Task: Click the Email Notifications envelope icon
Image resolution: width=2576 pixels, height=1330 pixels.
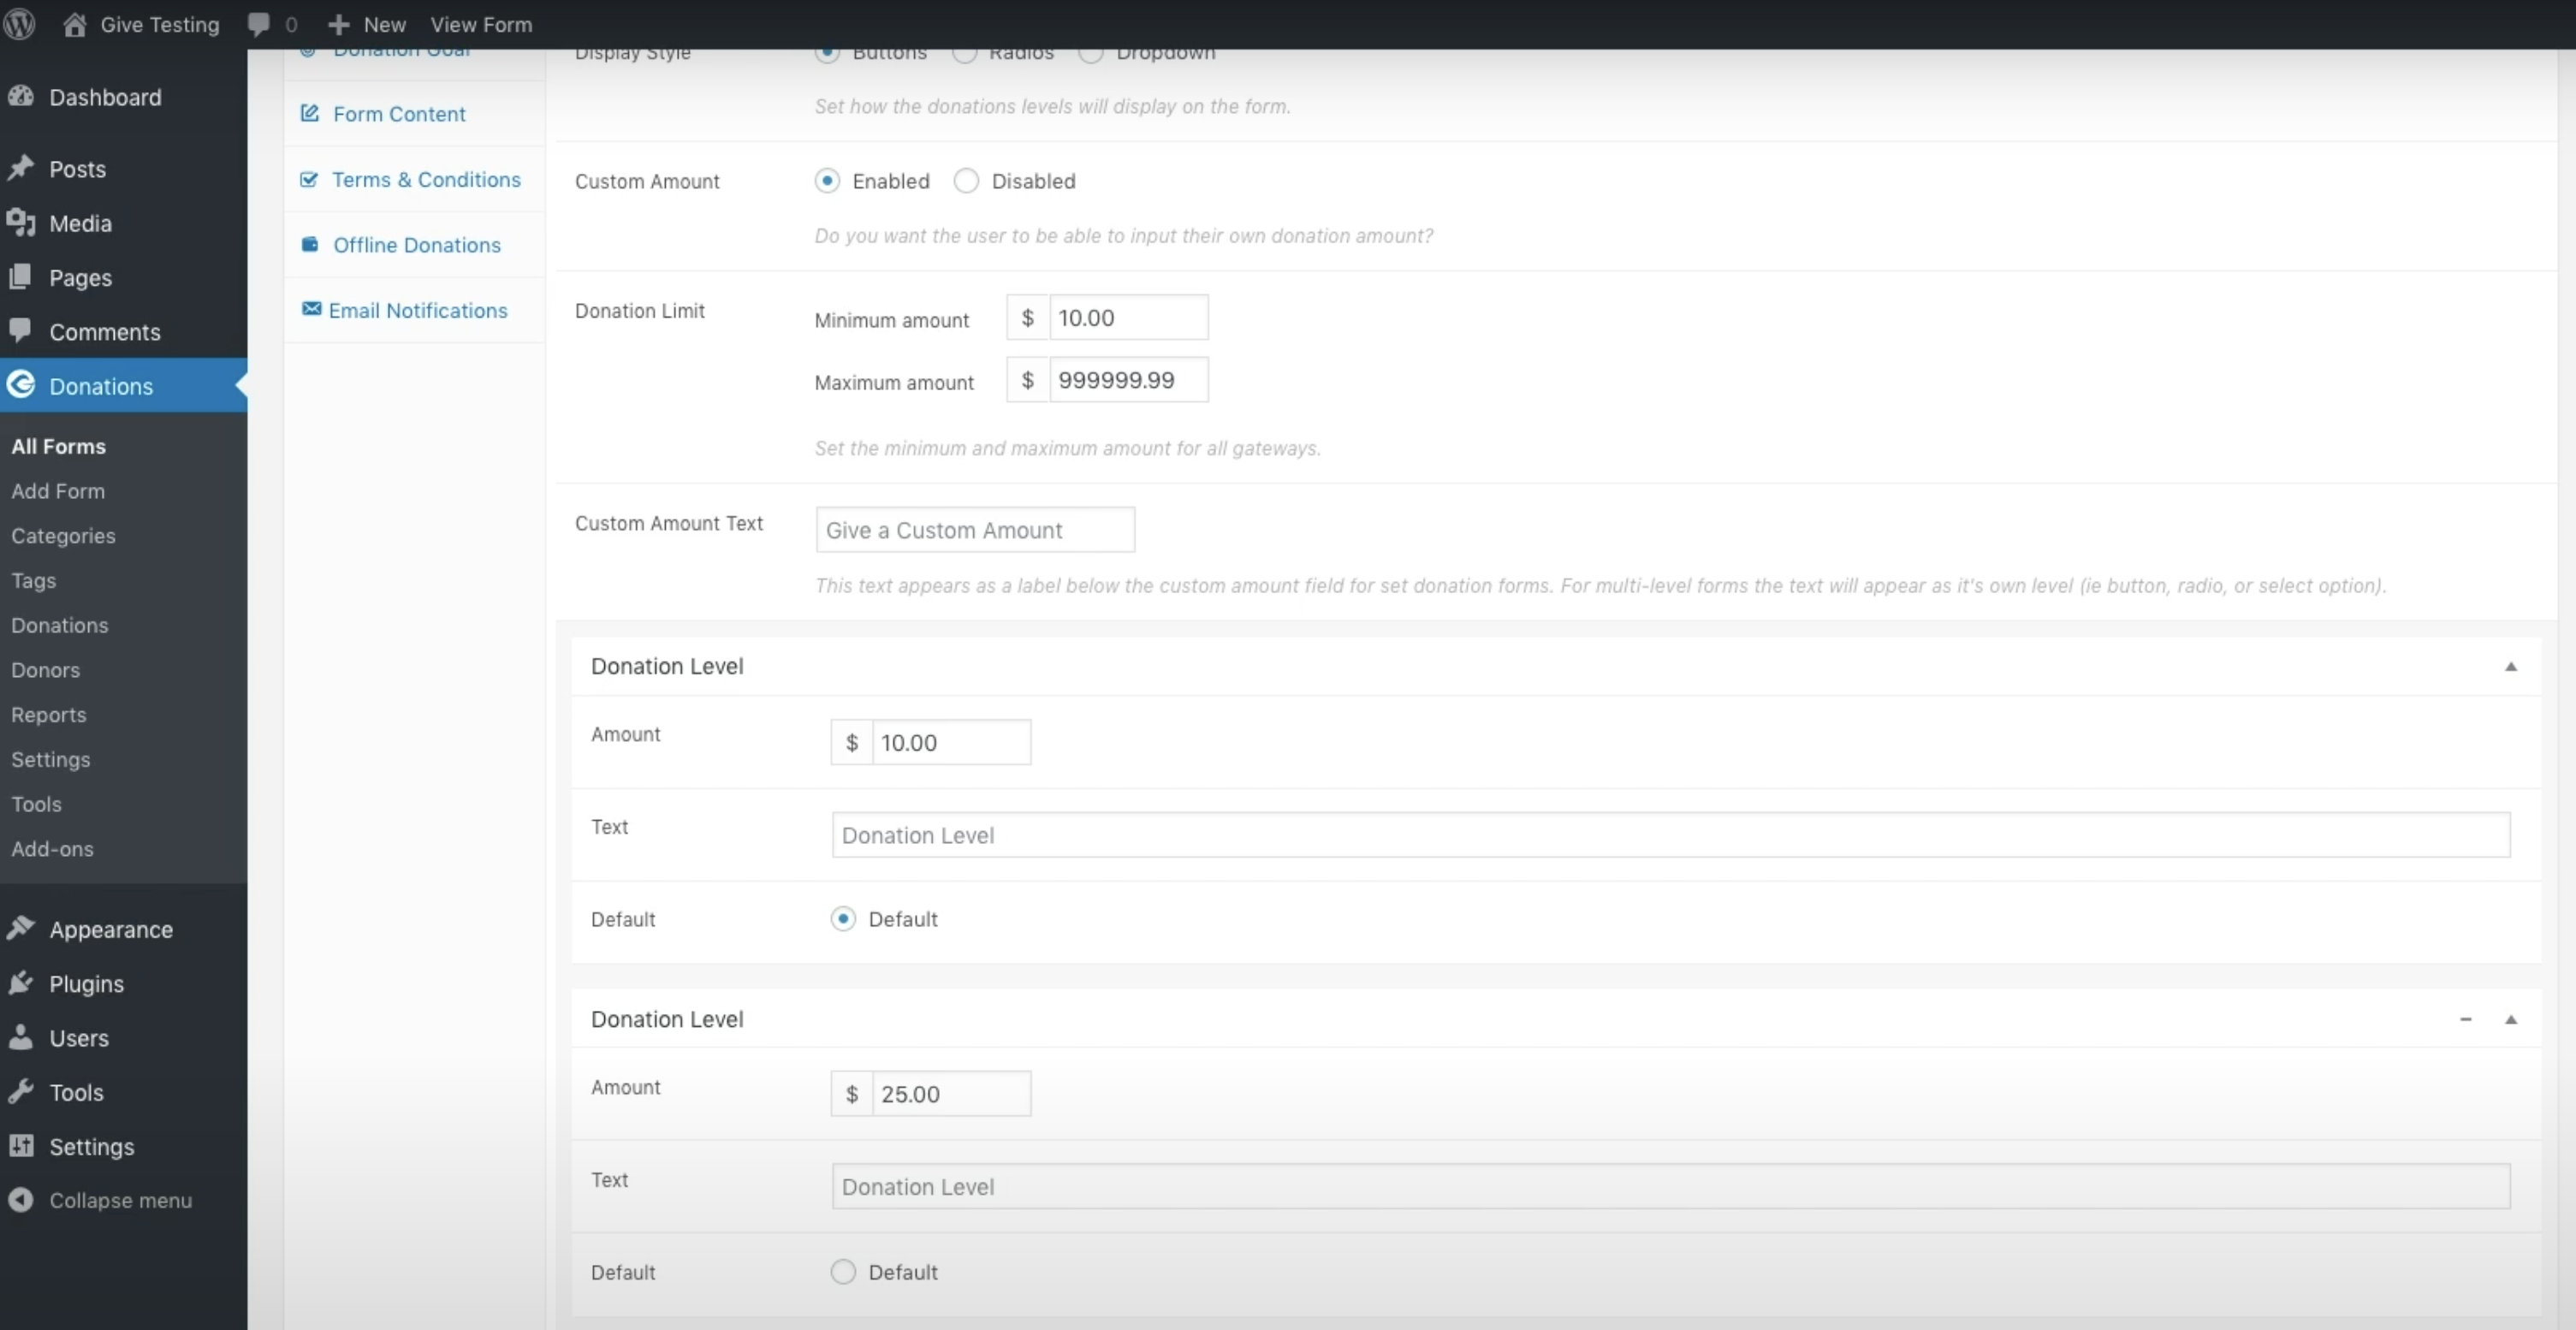Action: (x=311, y=309)
